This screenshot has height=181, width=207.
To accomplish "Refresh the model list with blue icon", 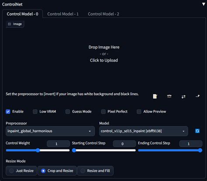I will [x=197, y=131].
